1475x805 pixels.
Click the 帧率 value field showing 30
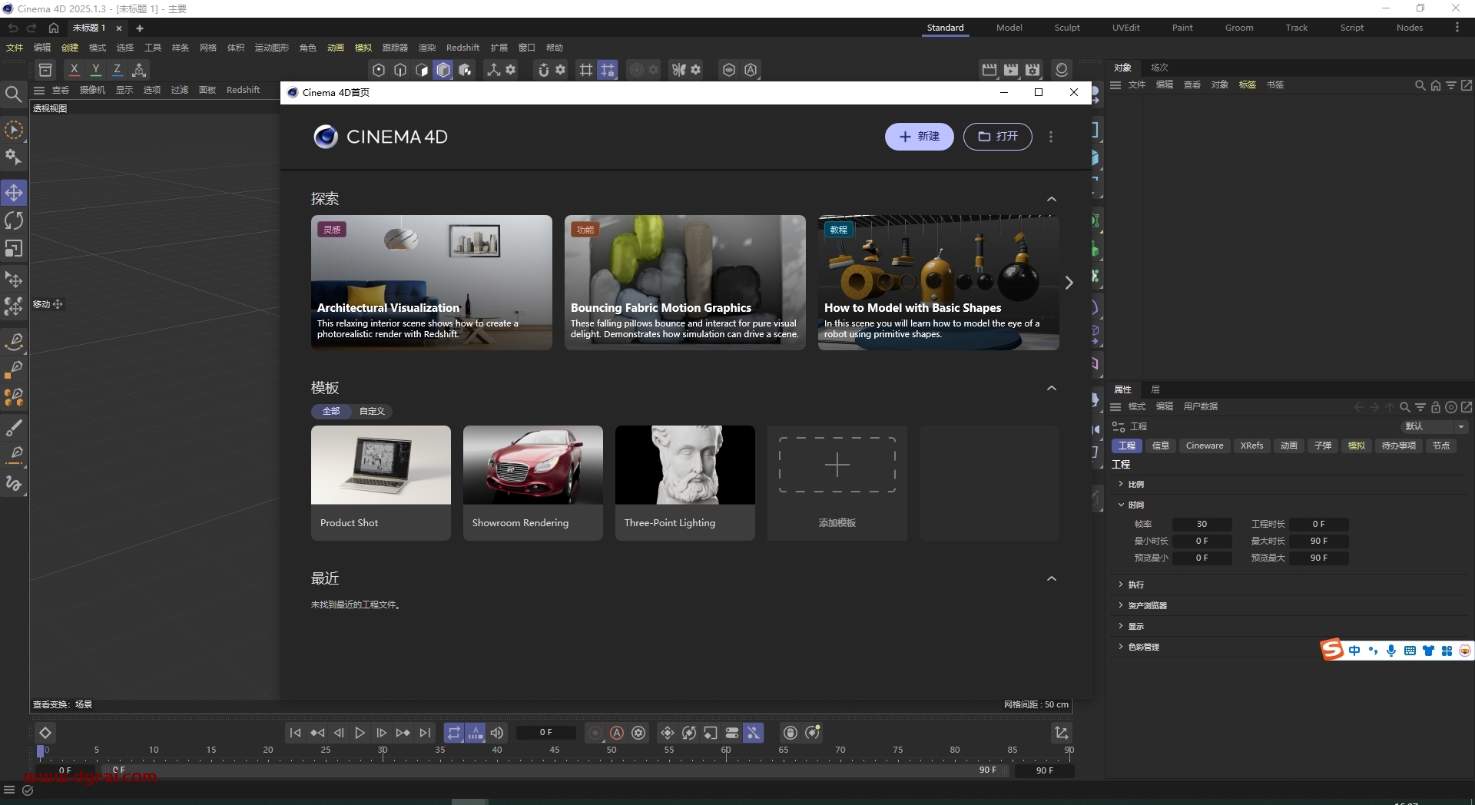coord(1202,525)
